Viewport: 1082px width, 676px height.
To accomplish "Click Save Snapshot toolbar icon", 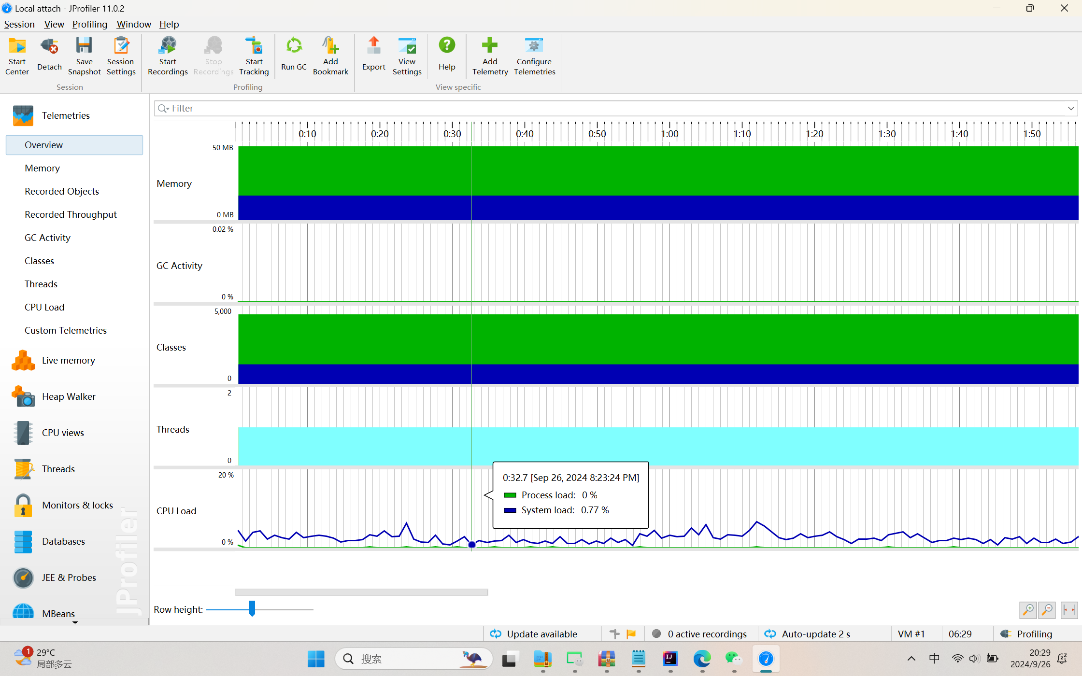I will pos(84,56).
